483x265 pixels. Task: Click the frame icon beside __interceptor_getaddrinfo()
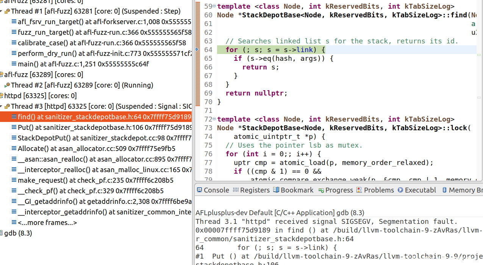click(x=14, y=212)
